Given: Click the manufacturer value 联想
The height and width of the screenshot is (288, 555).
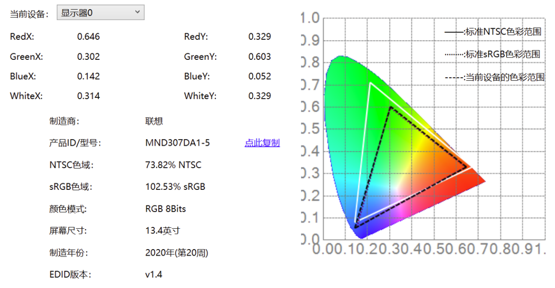Looking at the screenshot, I should pyautogui.click(x=154, y=121).
